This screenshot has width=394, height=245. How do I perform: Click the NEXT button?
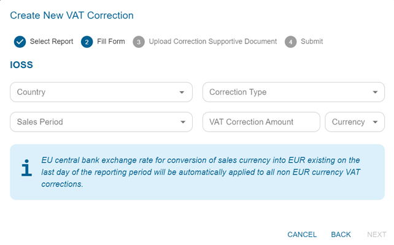point(376,235)
